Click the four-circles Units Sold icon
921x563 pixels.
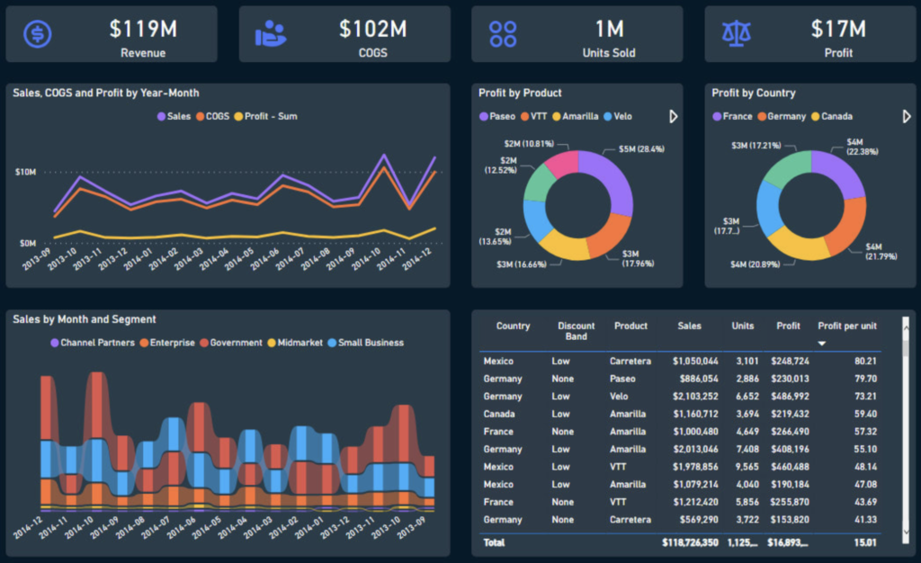503,34
